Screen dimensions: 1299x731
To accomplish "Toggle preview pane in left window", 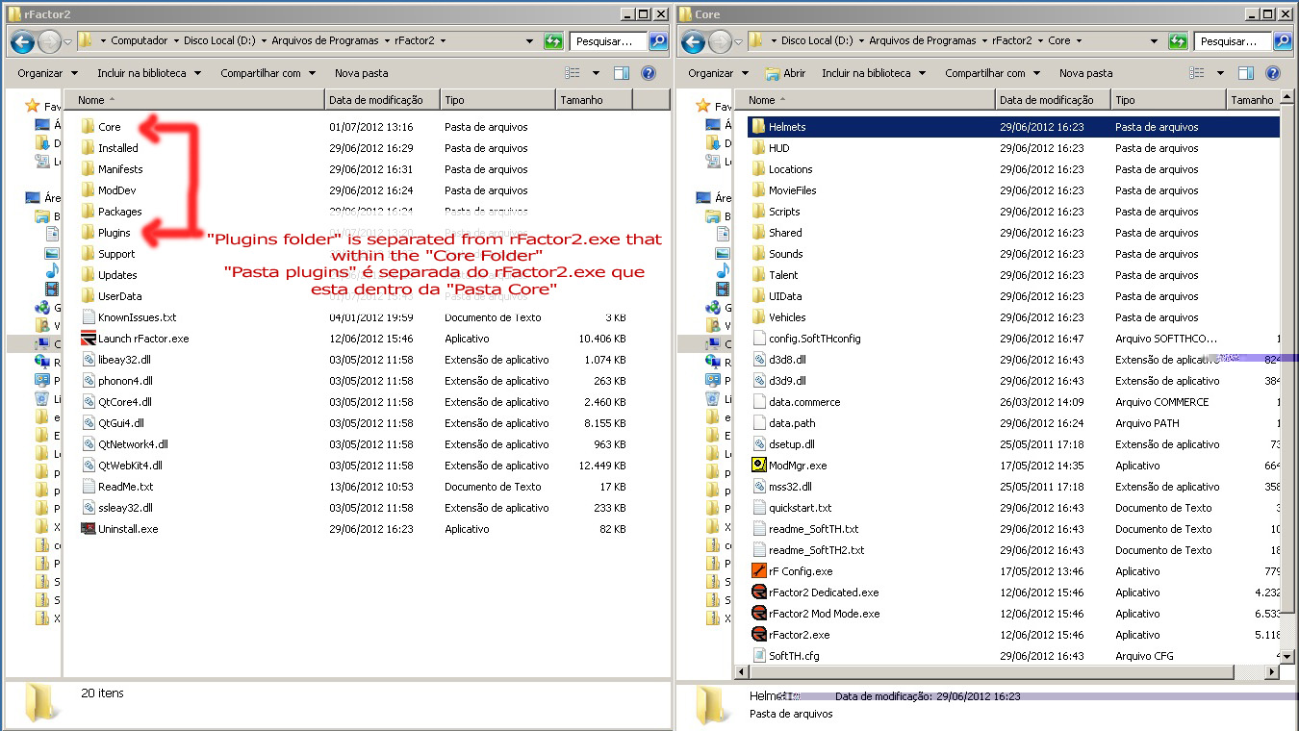I will [622, 73].
